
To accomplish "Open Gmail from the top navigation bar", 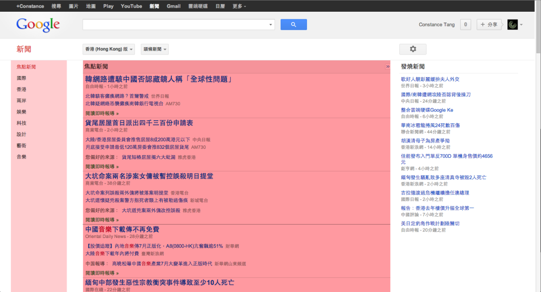I will pyautogui.click(x=174, y=6).
